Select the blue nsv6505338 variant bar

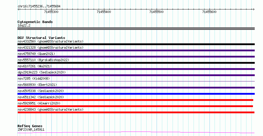tap(136, 94)
